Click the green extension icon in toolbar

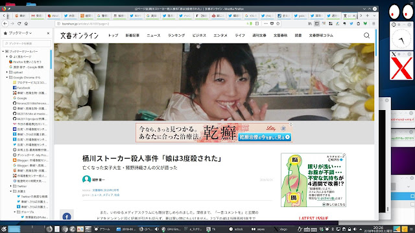[365, 23]
